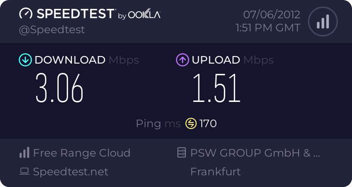Click the 1:51 PM GMT timestamp

(x=268, y=28)
